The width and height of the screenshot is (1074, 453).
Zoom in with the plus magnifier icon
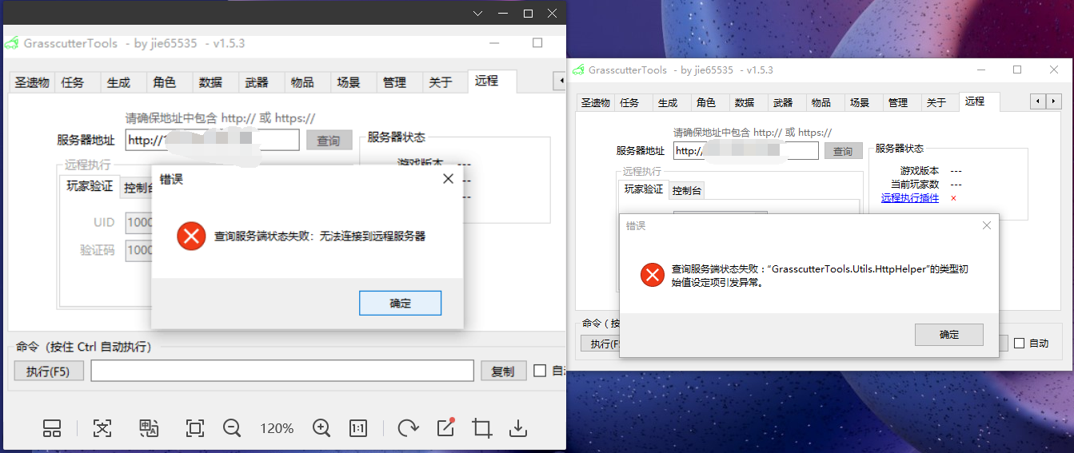(x=321, y=428)
